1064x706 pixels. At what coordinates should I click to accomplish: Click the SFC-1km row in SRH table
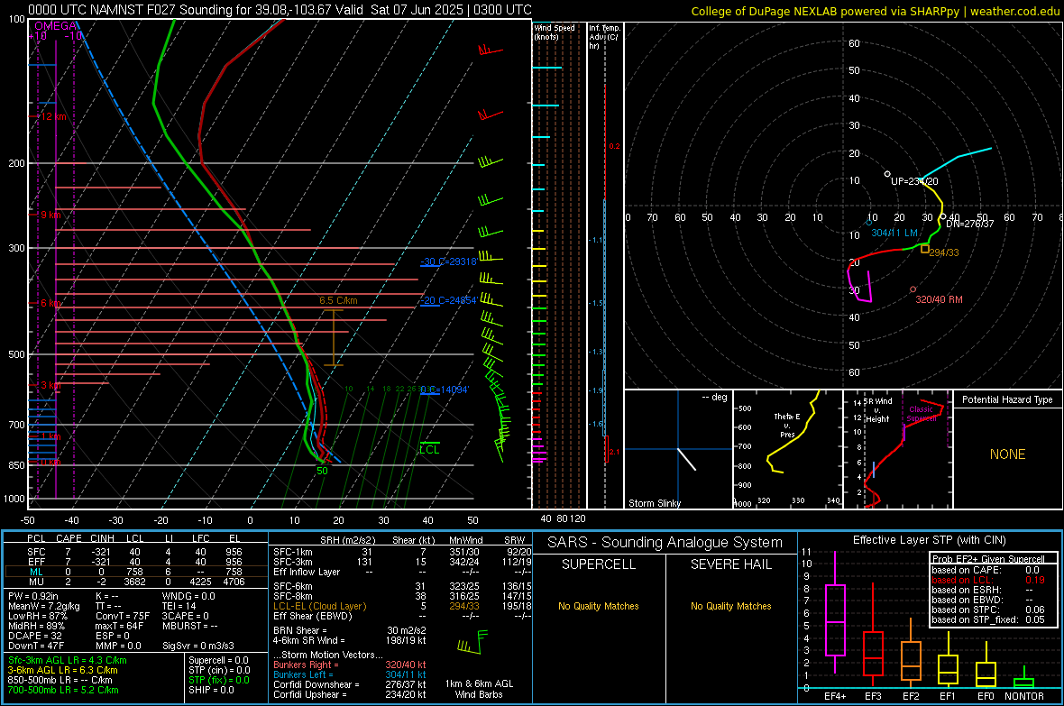402,552
